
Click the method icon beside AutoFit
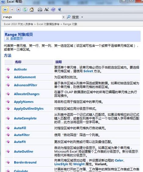(8, 142)
